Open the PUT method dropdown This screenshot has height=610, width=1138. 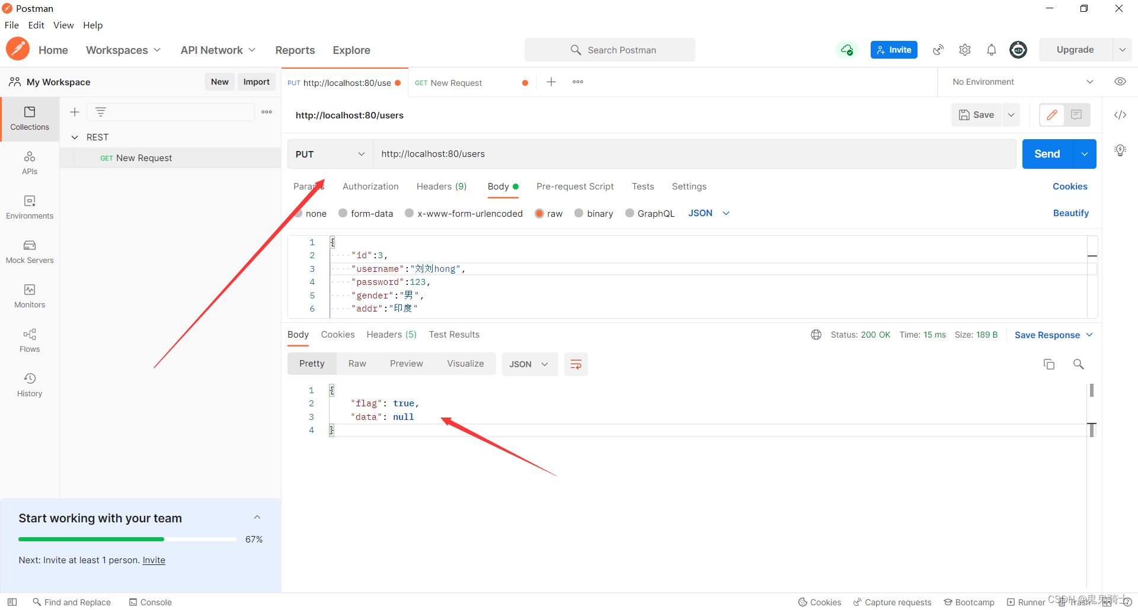tap(330, 154)
